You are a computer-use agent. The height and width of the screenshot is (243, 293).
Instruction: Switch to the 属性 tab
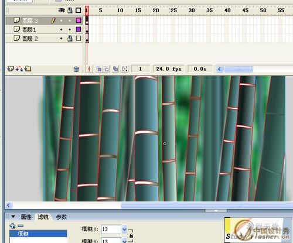point(26,217)
